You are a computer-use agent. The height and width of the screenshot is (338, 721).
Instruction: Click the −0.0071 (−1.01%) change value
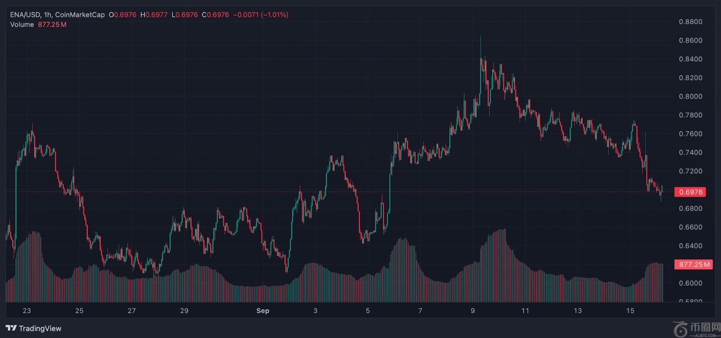[x=260, y=14]
